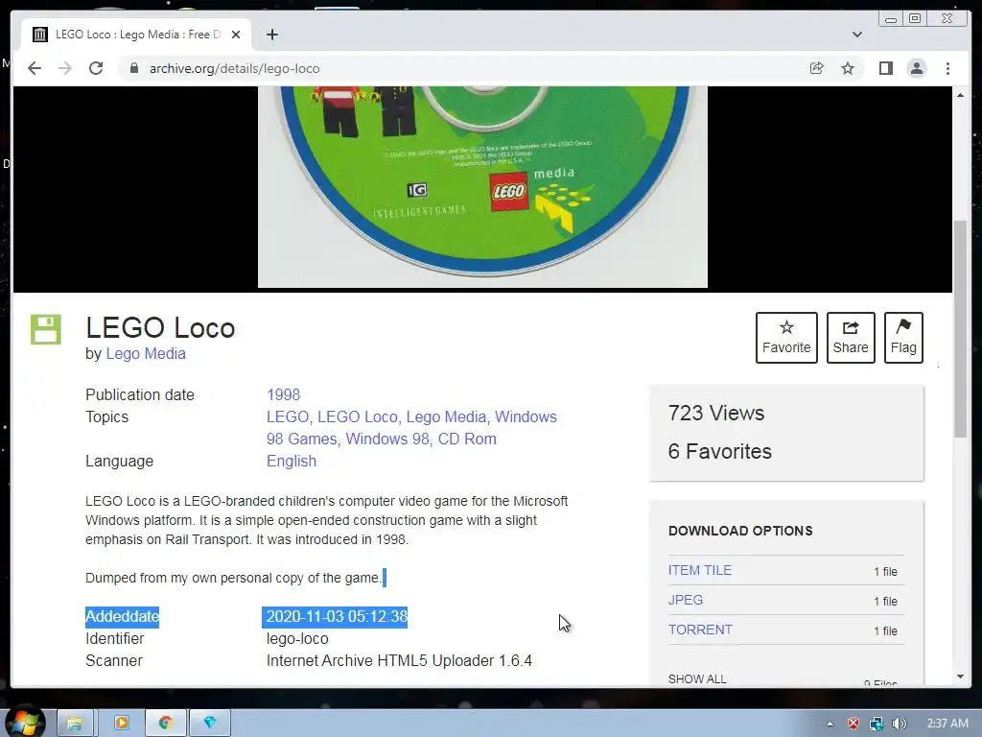Click SHOW ALL download options
This screenshot has height=737, width=982.
pos(697,678)
